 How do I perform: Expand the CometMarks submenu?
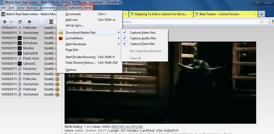point(89,38)
